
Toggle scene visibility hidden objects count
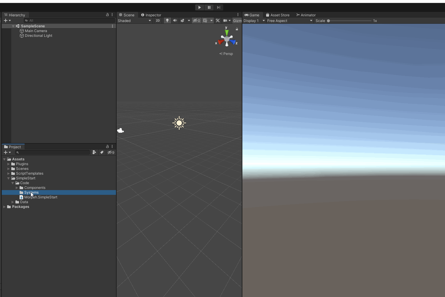196,20
